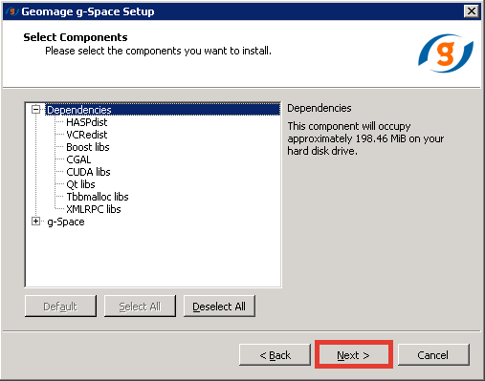Click 'Please select the components' instruction text

click(158, 51)
